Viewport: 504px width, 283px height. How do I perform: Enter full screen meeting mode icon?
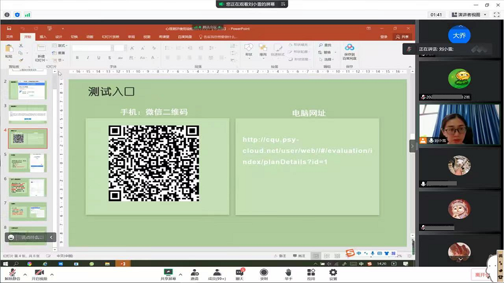496,14
